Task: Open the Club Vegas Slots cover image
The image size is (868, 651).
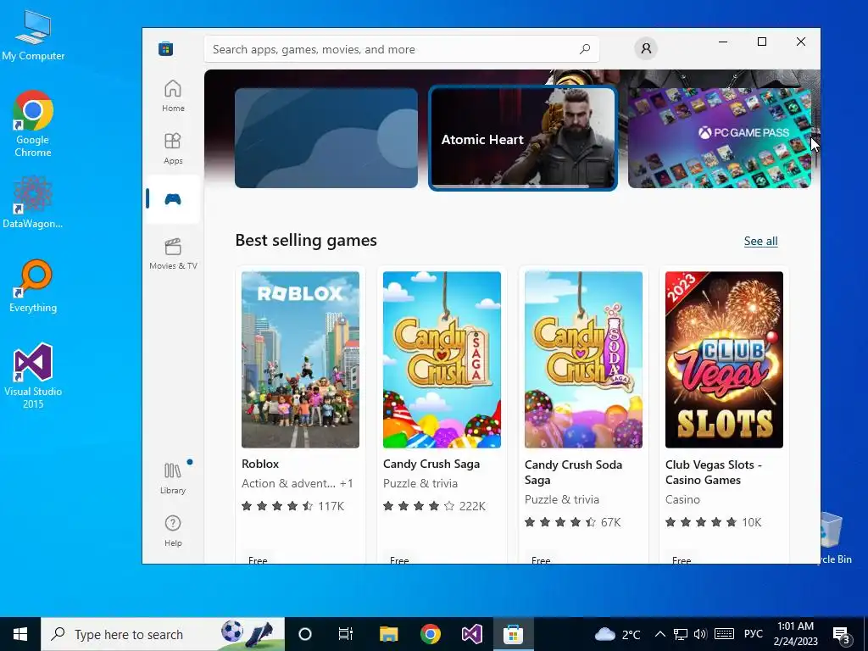Action: click(x=724, y=359)
